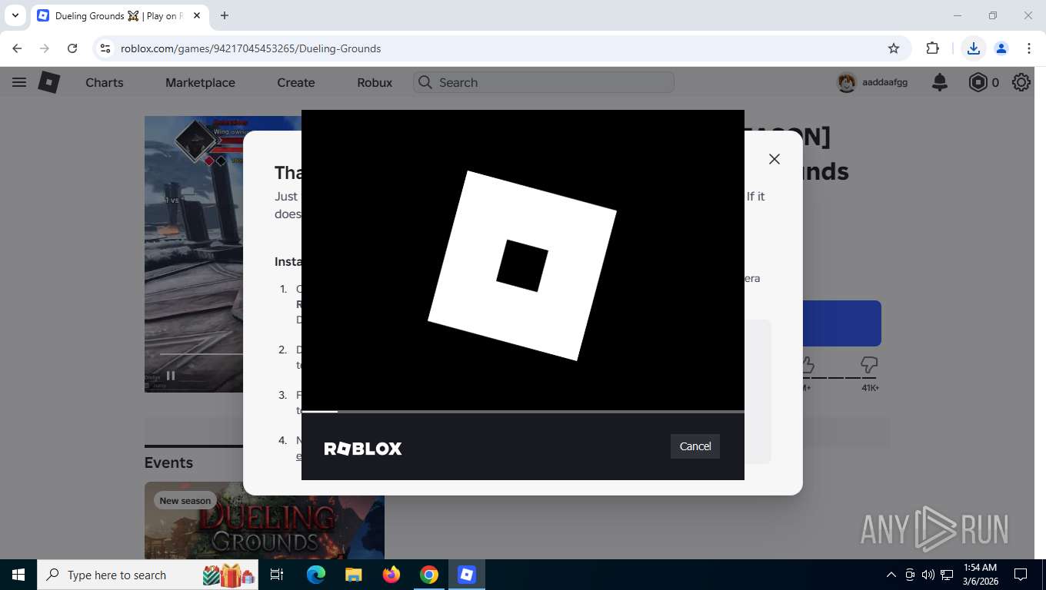
Task: Launch Microsoft Edge from taskbar
Action: pyautogui.click(x=315, y=575)
